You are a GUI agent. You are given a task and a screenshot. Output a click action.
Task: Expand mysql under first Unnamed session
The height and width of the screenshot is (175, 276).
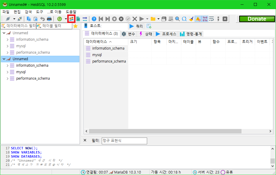[7, 46]
